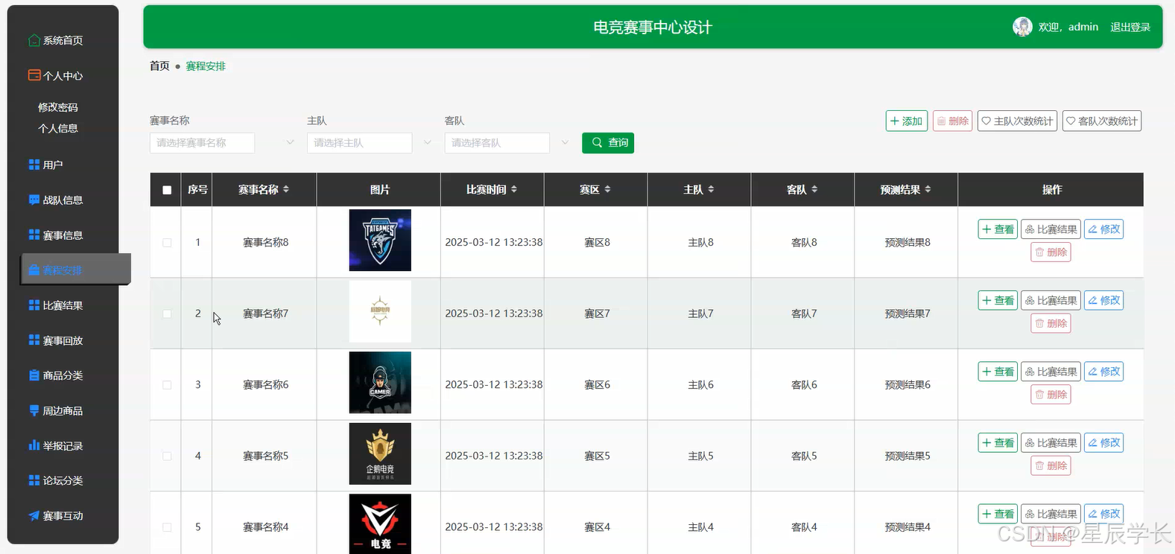Click magnifier icon on 查询 button
Viewport: 1175px width, 554px height.
(598, 142)
